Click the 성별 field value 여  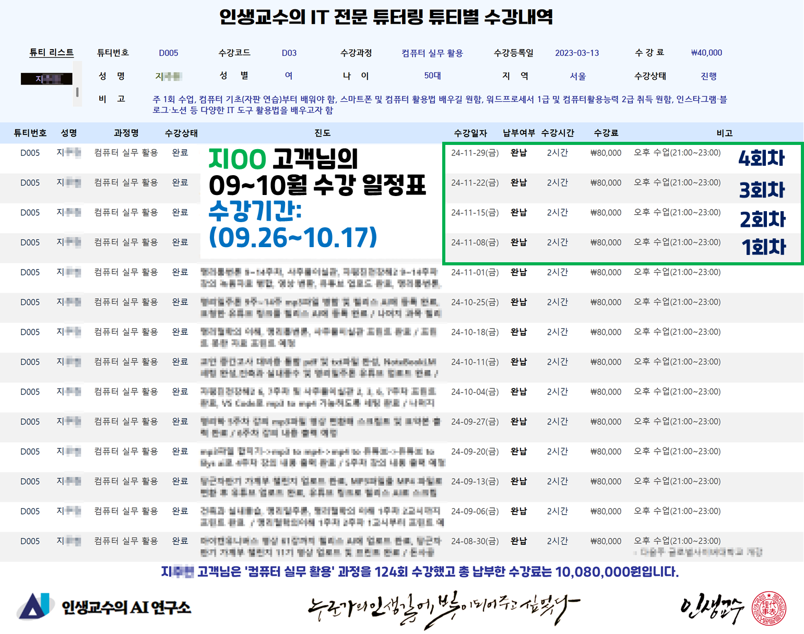289,76
